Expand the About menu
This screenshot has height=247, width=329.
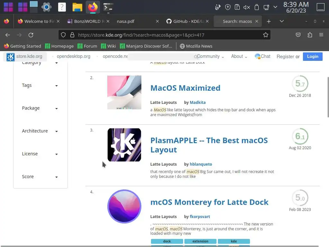[x=239, y=57]
